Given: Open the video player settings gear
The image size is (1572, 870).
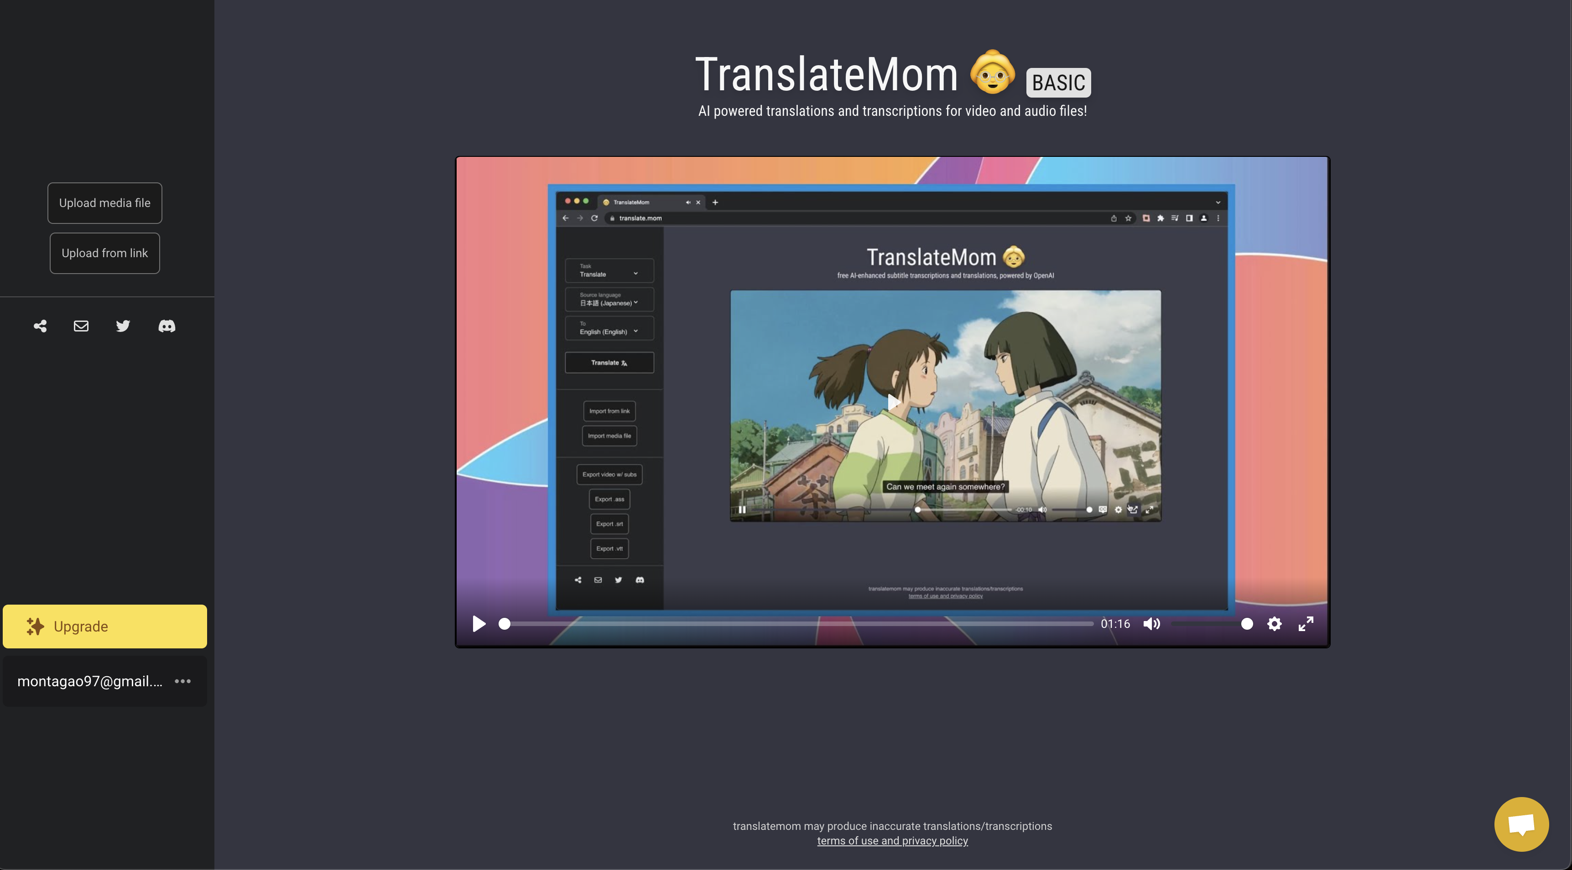Looking at the screenshot, I should pos(1275,623).
